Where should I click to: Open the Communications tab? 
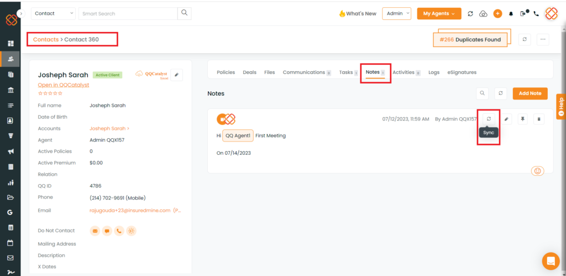pos(304,72)
